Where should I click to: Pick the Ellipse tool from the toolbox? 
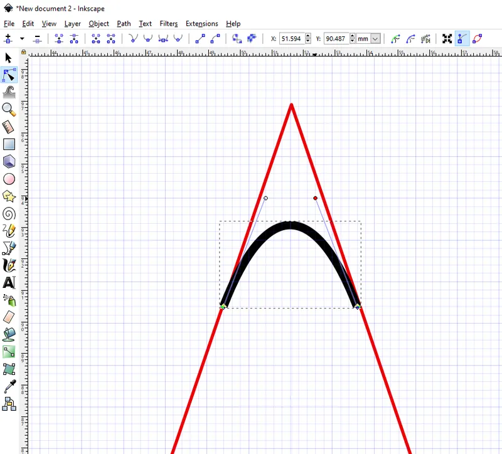click(x=8, y=179)
